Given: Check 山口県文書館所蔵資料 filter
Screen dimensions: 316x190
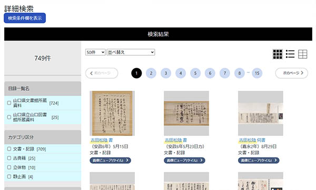Looking at the screenshot, I should (x=9, y=103).
